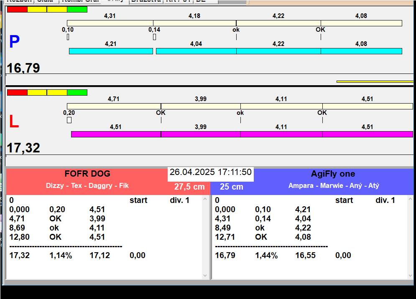Viewport: 416px width, 299px height.
Task: Select the cyan 4,04 run bar
Action: click(196, 51)
